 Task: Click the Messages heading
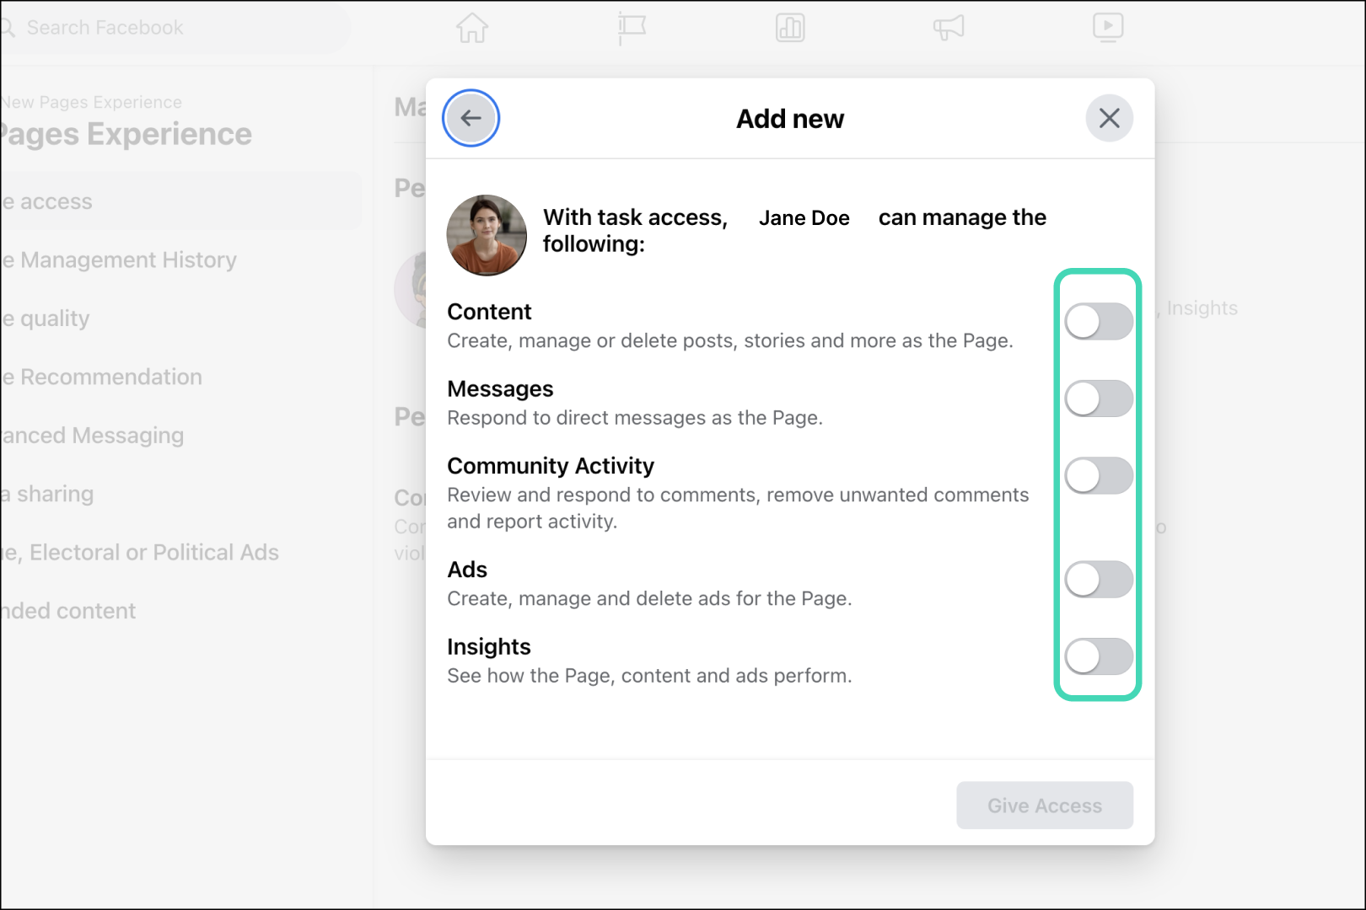(500, 389)
